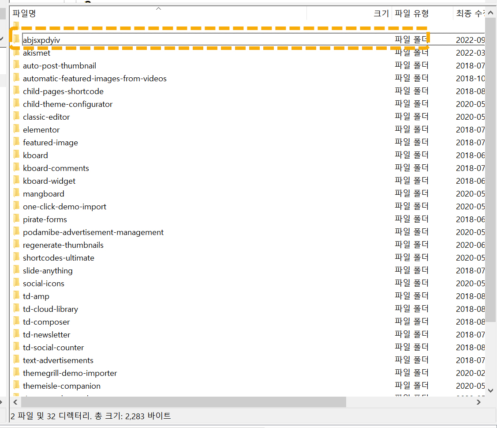
Task: Select the kboard-comments folder name
Action: tap(56, 168)
